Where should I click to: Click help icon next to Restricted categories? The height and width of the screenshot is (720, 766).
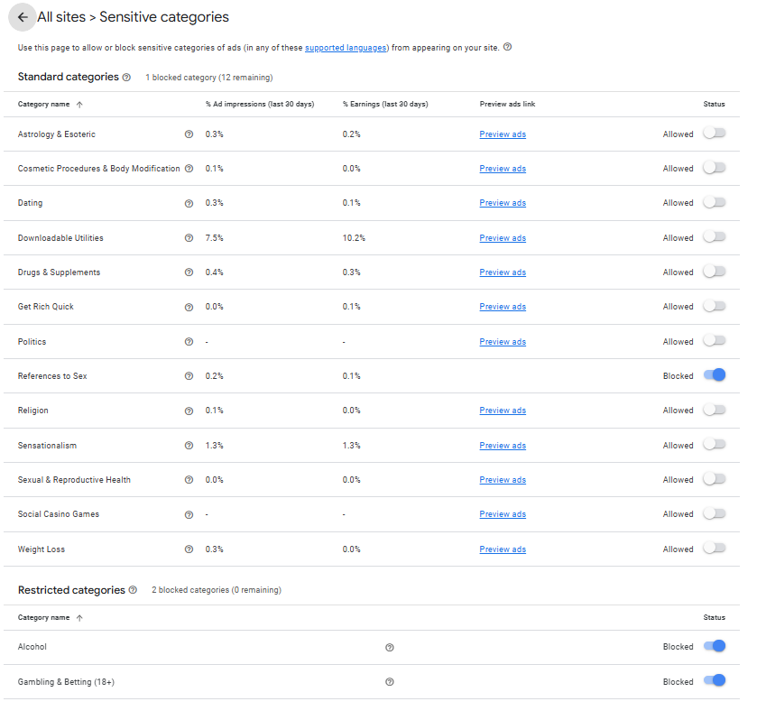(133, 590)
